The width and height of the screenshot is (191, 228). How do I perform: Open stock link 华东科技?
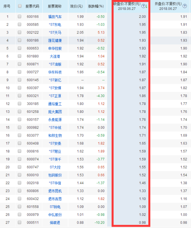pyautogui.click(x=55, y=72)
